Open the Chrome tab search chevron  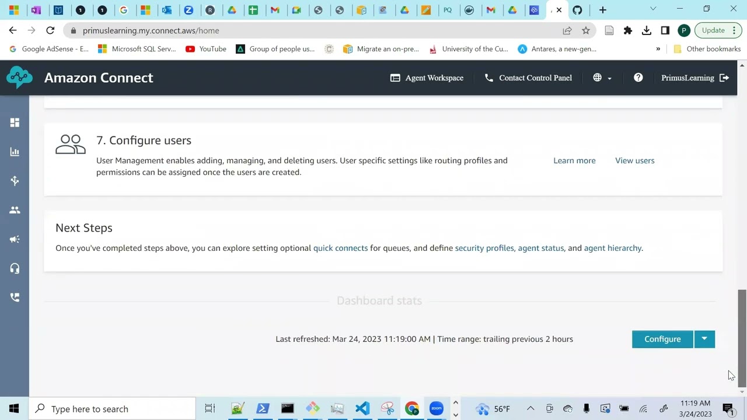point(653,9)
